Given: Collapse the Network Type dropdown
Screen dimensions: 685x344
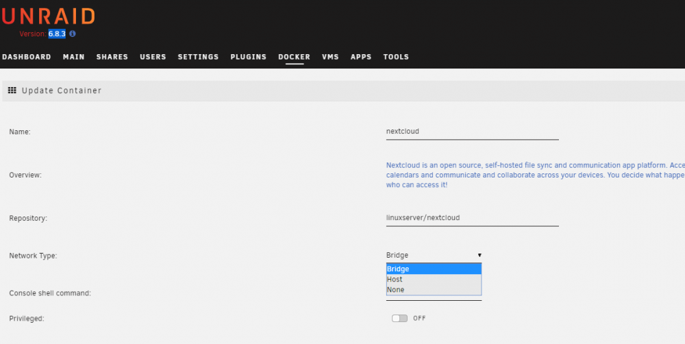Looking at the screenshot, I should pos(434,256).
